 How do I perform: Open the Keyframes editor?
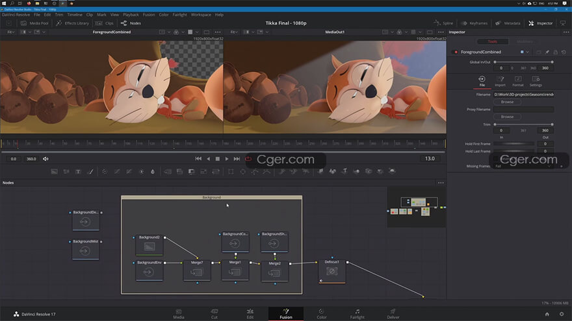coord(474,23)
